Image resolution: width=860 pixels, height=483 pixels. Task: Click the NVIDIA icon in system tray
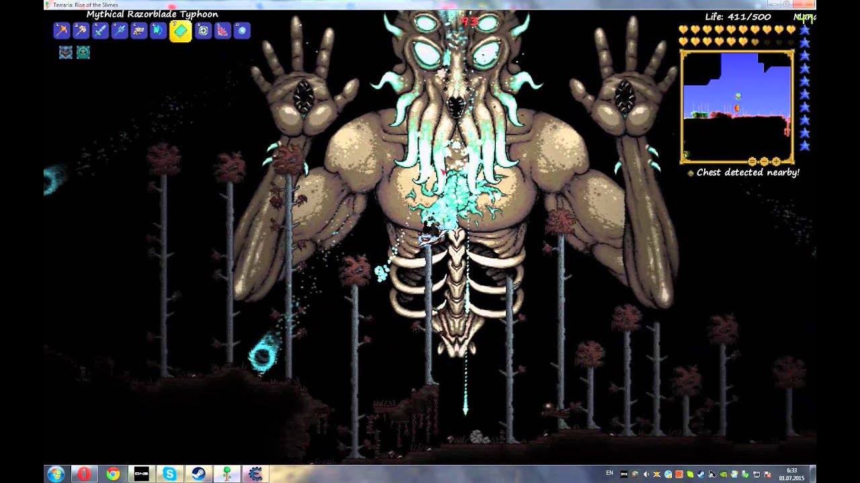tap(723, 474)
